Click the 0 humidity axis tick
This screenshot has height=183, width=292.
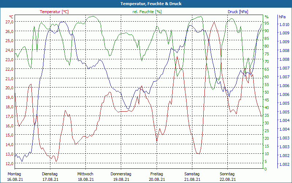click(x=265, y=169)
